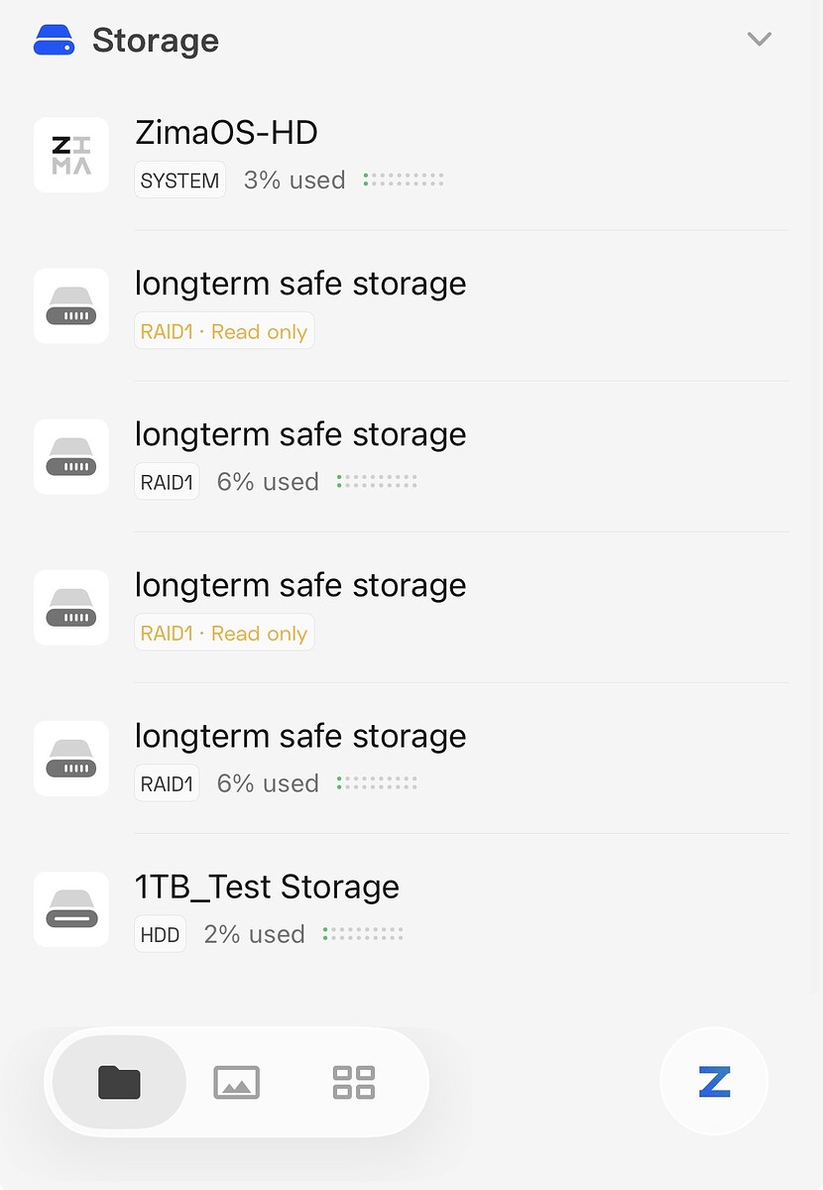Switch to the Photos gallery tab
The height and width of the screenshot is (1190, 823).
coord(237,1082)
